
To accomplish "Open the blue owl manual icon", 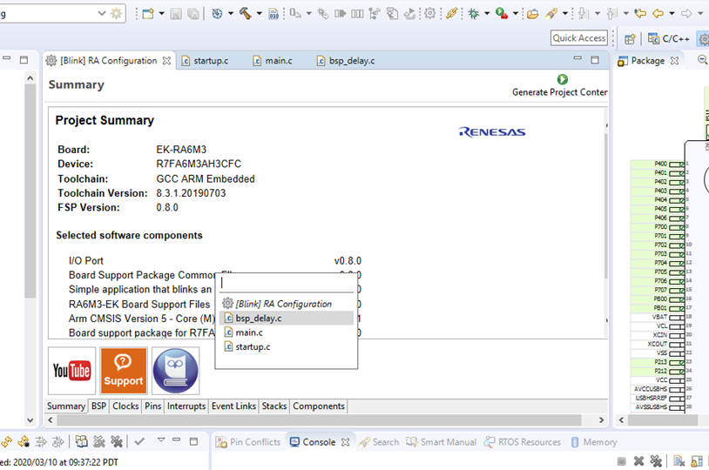I will click(175, 371).
